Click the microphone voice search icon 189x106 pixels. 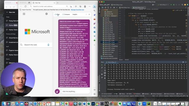[x=48, y=45]
